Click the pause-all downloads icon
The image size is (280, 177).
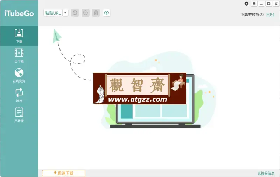(85, 13)
